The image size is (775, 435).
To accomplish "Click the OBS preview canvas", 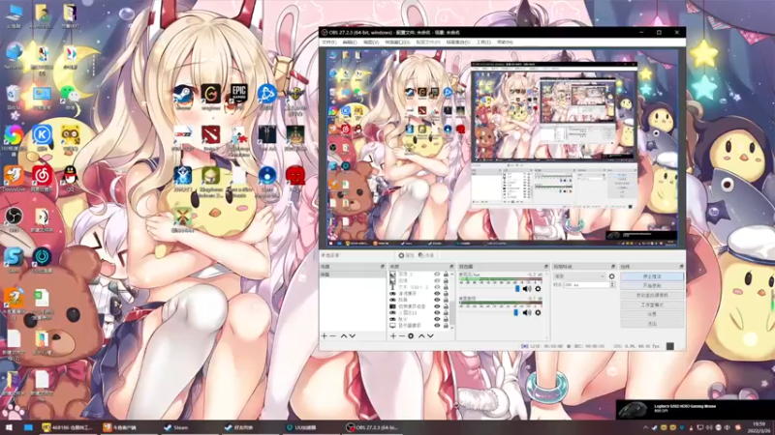I will pos(502,148).
